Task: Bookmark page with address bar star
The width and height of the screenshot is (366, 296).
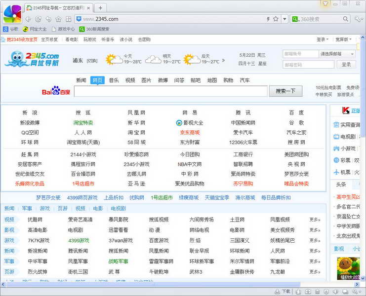Action: [x=276, y=19]
